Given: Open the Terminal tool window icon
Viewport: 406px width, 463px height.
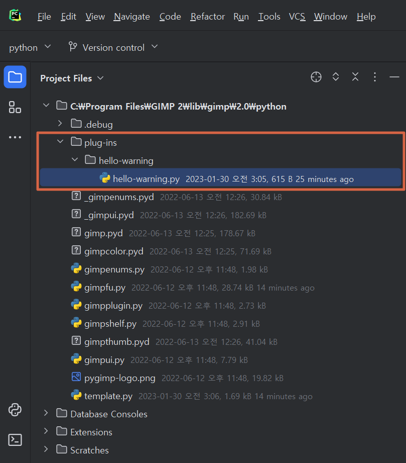Looking at the screenshot, I should [x=15, y=440].
